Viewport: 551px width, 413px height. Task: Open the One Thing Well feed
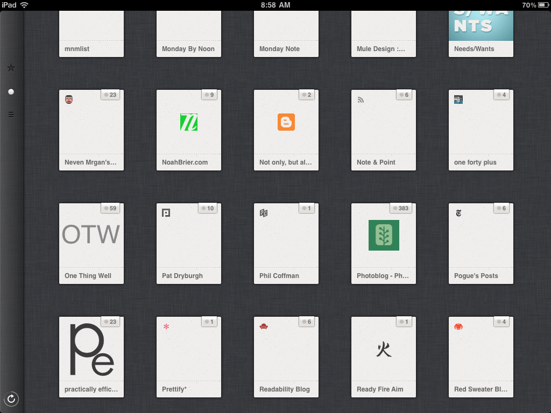coord(91,243)
